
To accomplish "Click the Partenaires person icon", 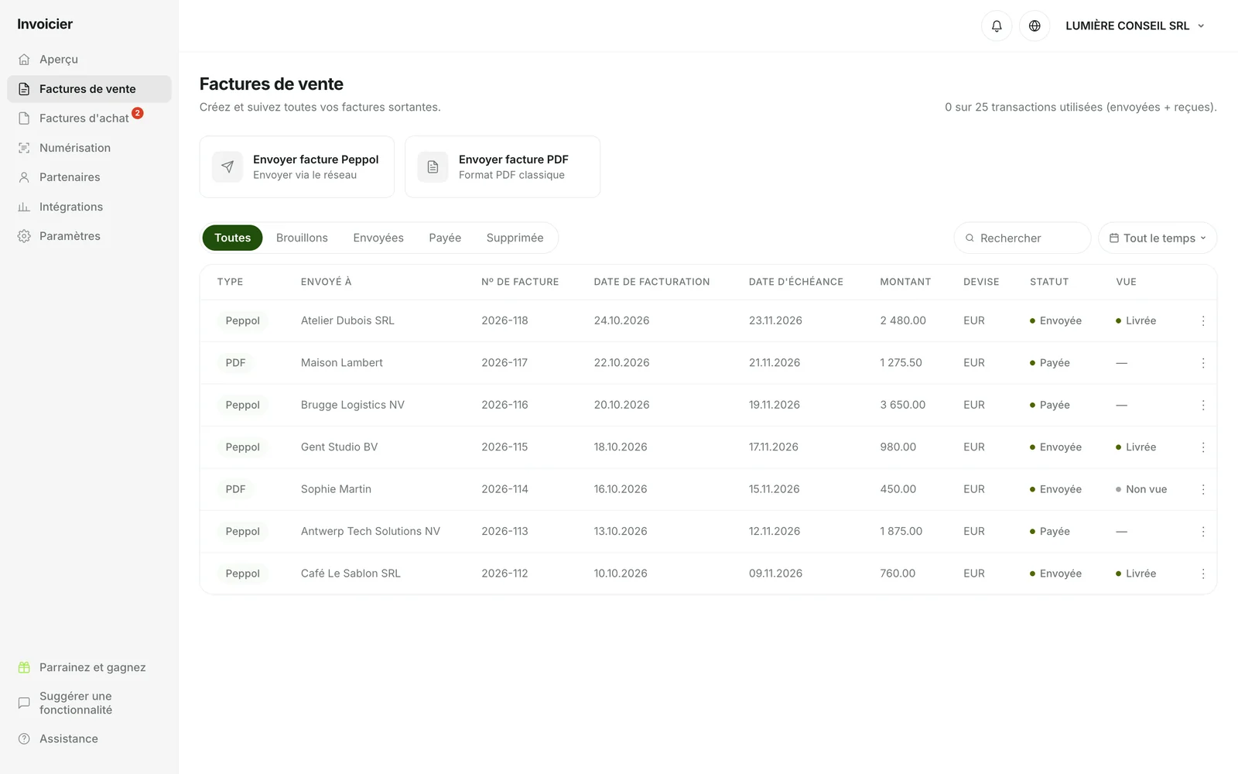I will (x=24, y=177).
